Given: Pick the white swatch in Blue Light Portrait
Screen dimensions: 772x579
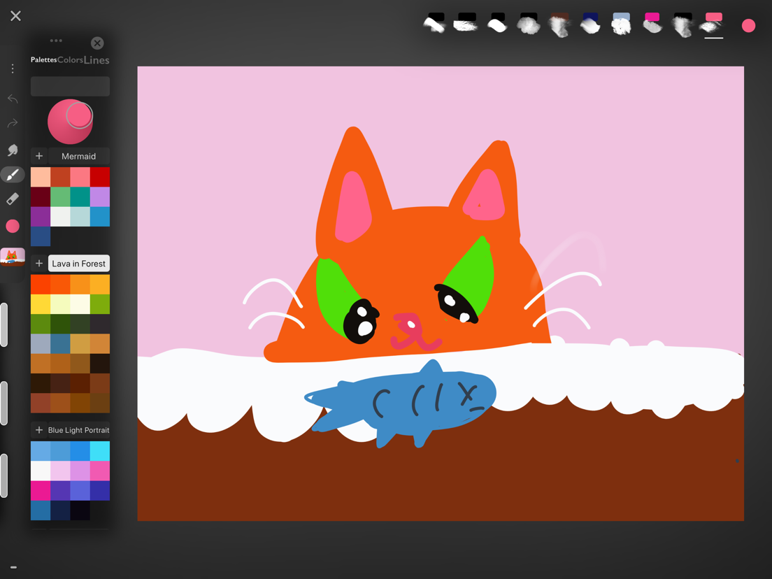Looking at the screenshot, I should point(41,471).
